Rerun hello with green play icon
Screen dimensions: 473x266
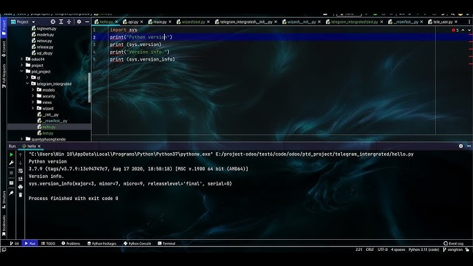click(11, 155)
